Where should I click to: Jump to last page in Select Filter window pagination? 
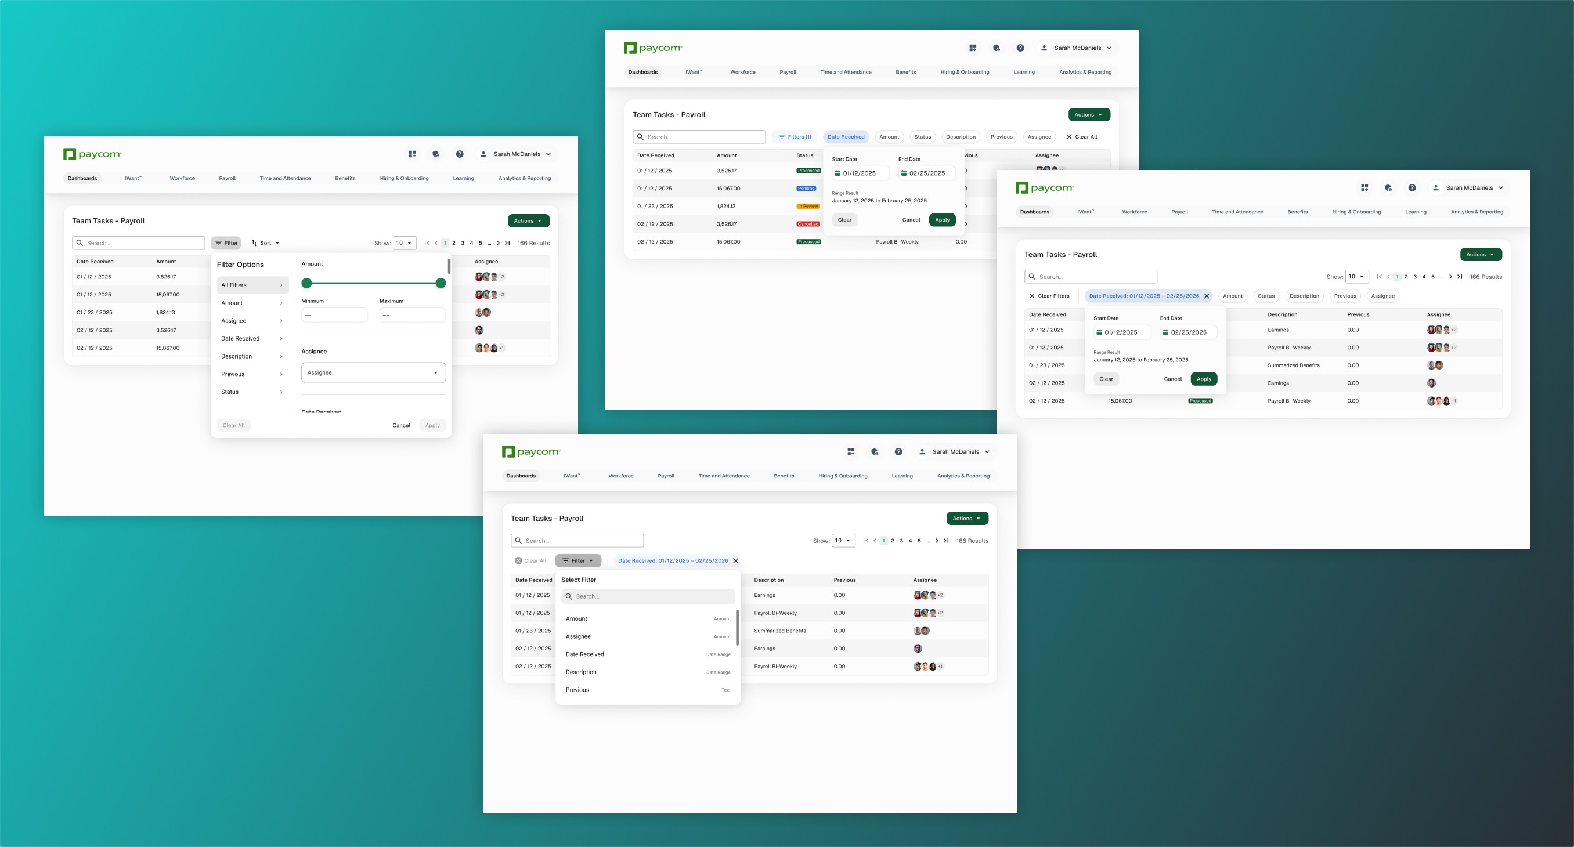[x=946, y=541]
